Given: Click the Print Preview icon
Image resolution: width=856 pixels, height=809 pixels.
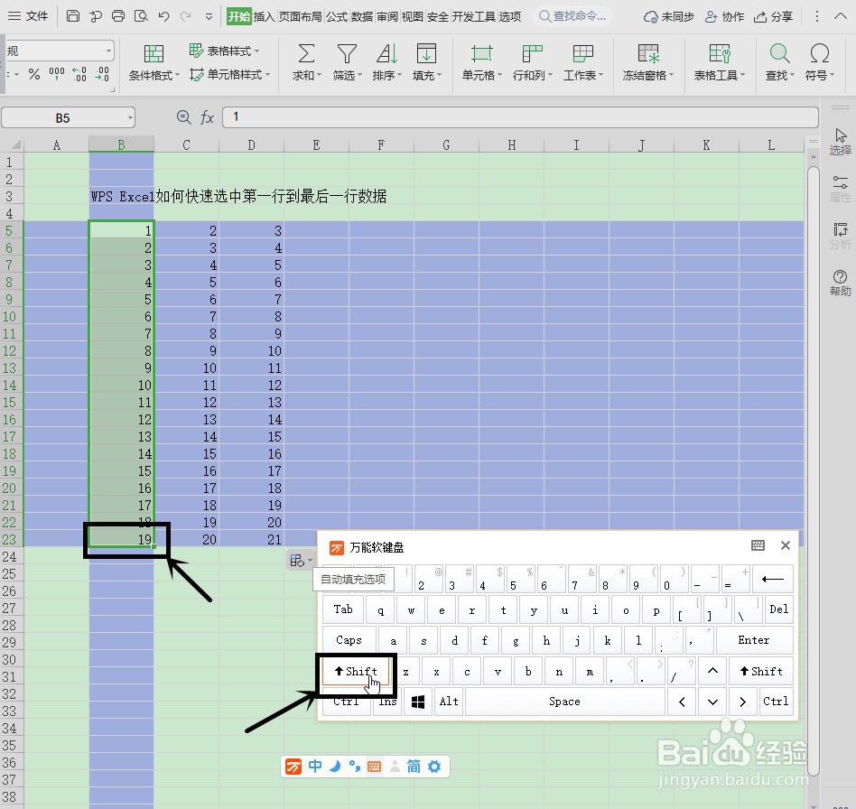Looking at the screenshot, I should click(x=141, y=16).
